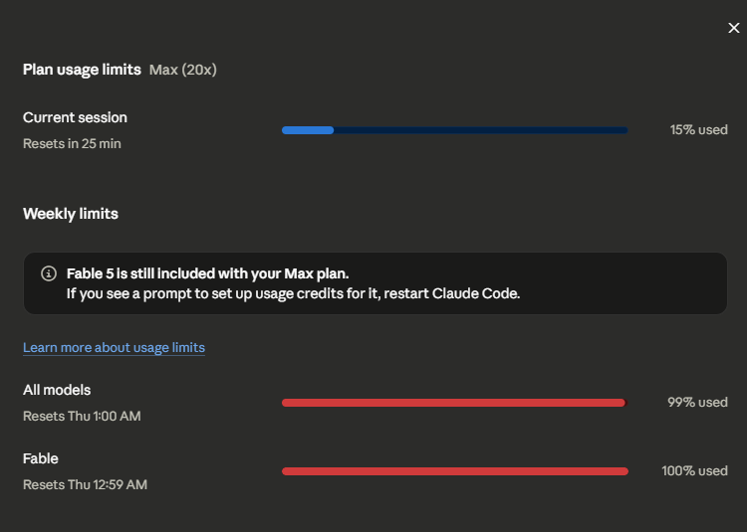Click the 100% used indicator

click(694, 470)
